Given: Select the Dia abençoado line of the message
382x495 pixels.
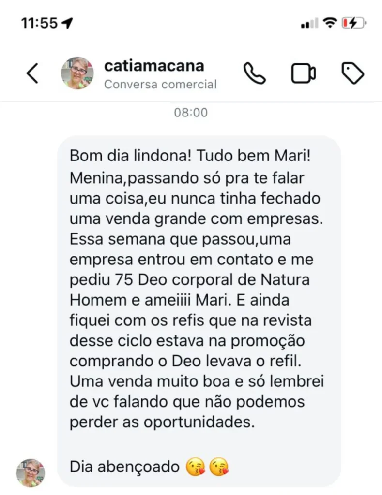Looking at the screenshot, I should tap(124, 467).
